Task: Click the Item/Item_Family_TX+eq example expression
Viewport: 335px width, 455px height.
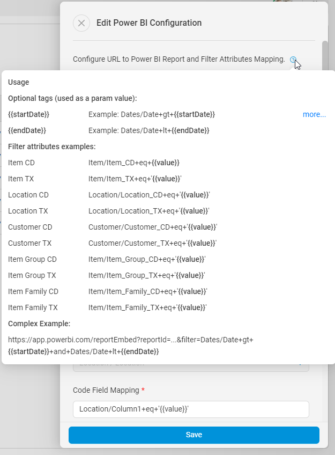Action: pyautogui.click(x=147, y=307)
